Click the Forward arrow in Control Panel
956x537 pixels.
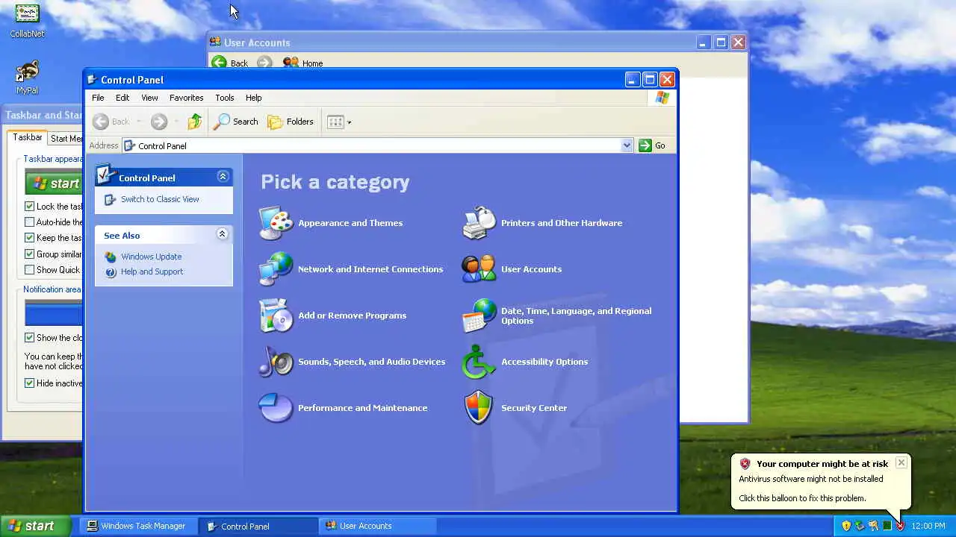(x=158, y=122)
